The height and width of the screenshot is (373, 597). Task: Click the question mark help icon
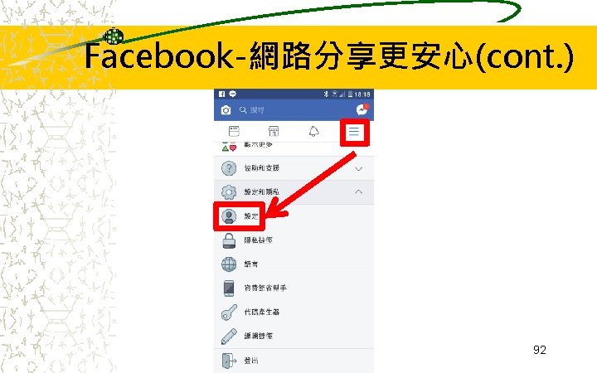coord(229,167)
